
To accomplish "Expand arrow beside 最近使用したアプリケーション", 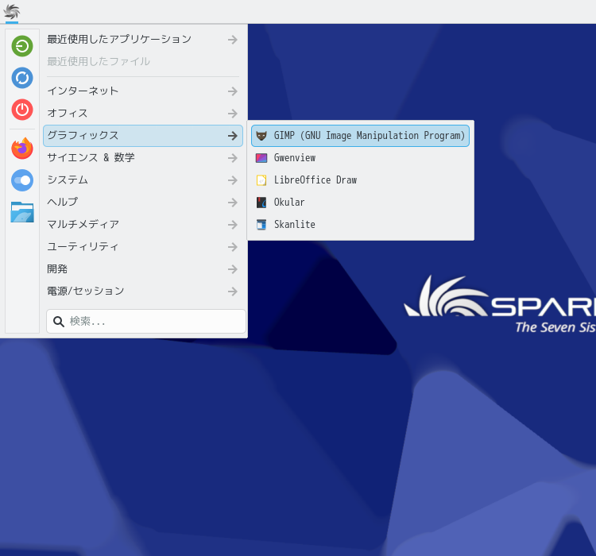I will point(233,40).
